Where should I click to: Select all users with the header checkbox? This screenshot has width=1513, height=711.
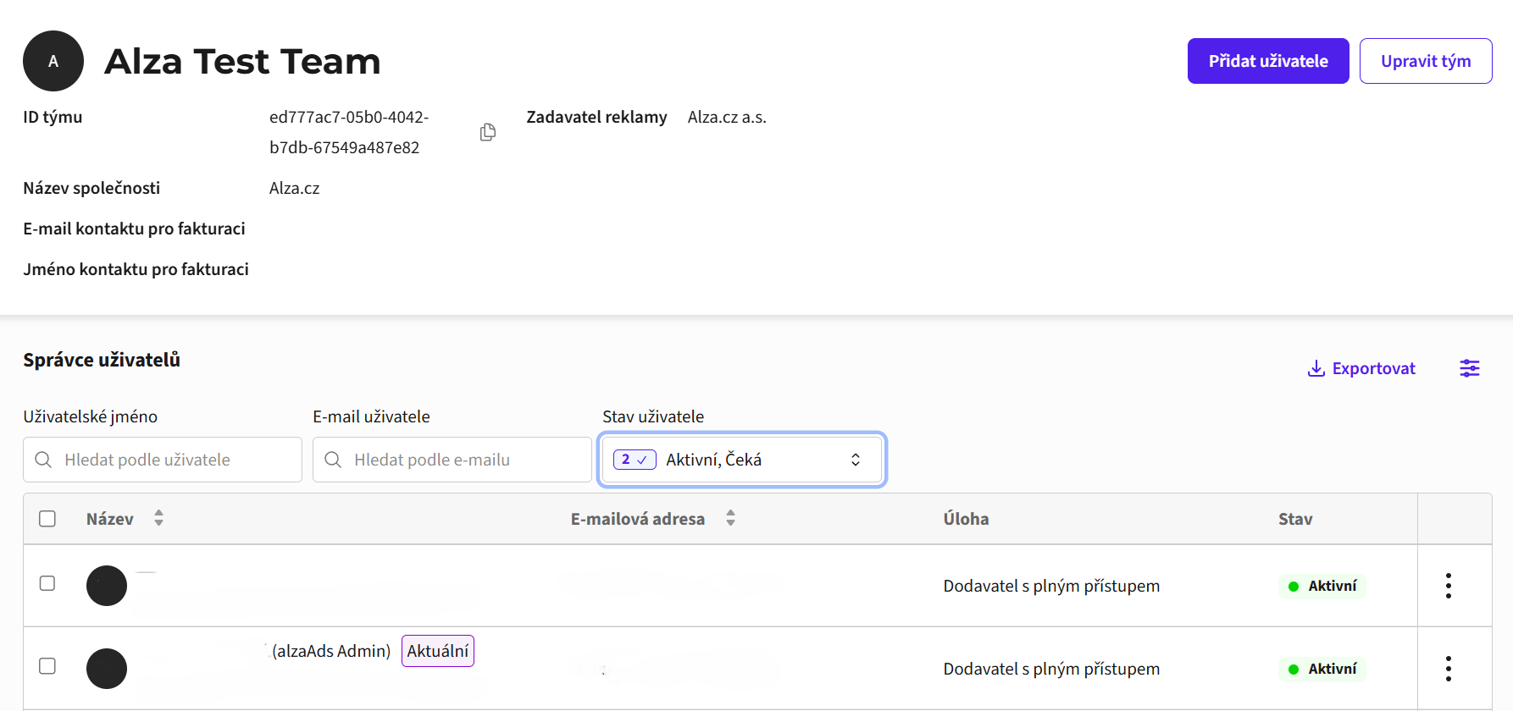[47, 518]
